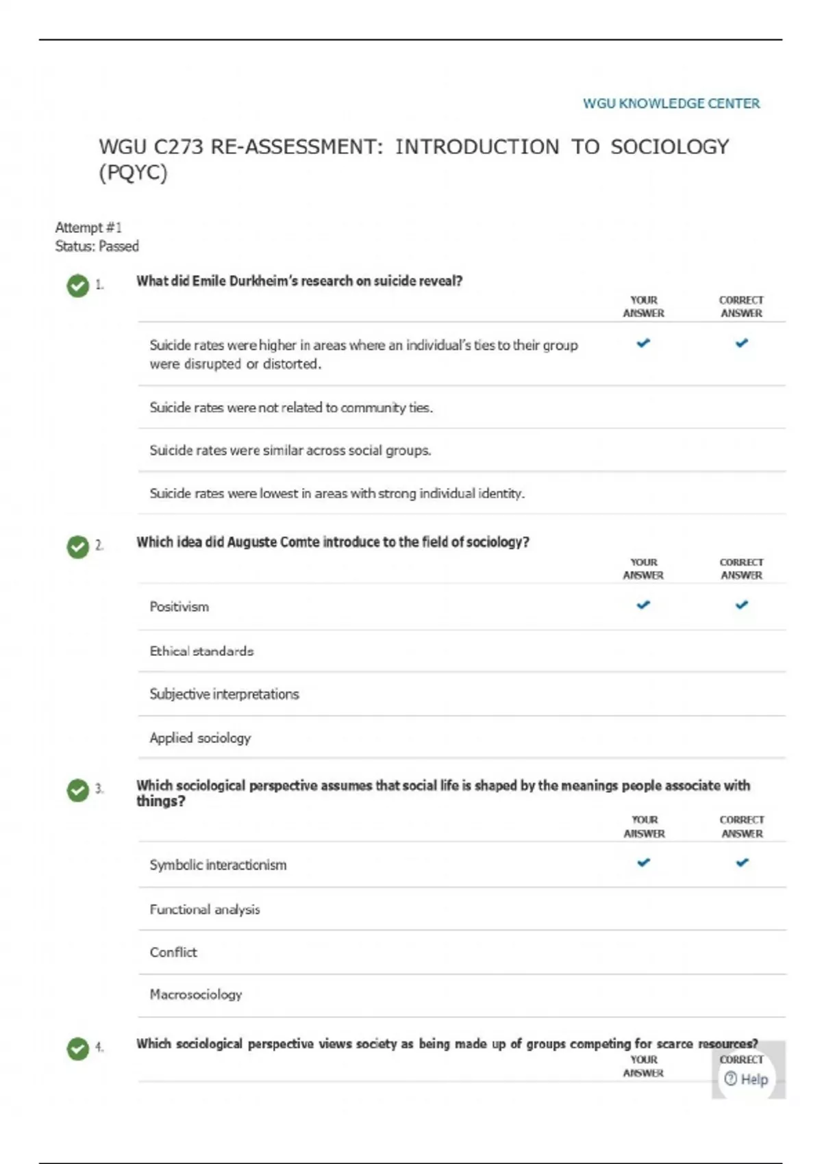Choose the 'Applied sociology' answer row

point(200,738)
